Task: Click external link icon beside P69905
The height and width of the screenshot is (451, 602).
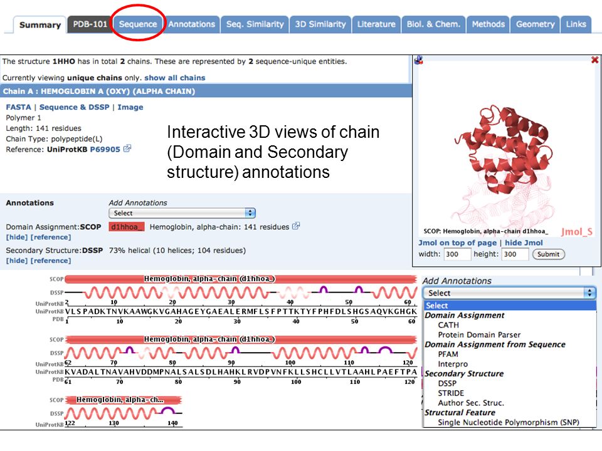Action: point(127,148)
